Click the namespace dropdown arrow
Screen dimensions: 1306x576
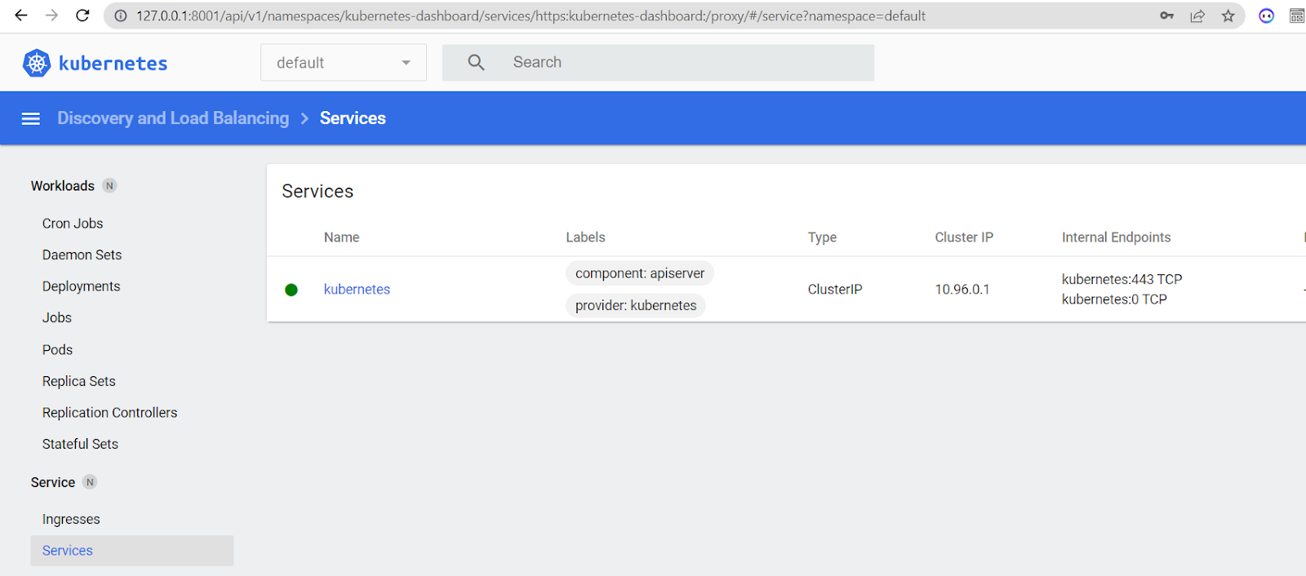406,63
